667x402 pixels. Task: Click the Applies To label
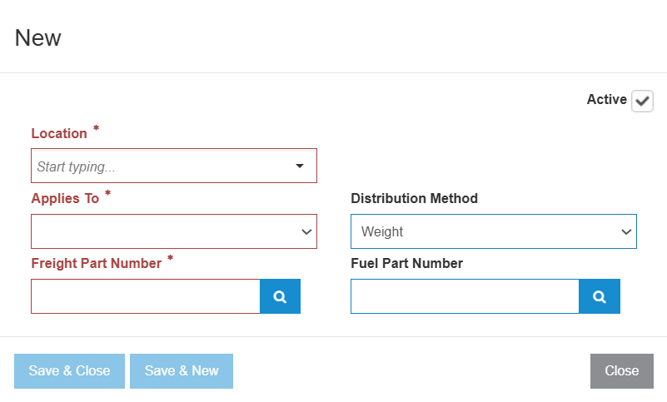[65, 199]
